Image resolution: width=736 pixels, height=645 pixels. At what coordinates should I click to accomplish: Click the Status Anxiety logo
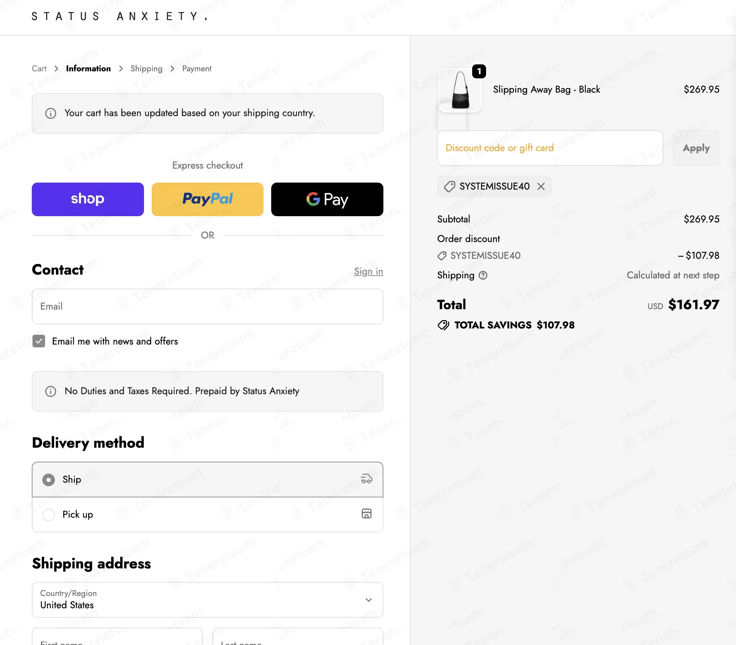click(x=120, y=16)
